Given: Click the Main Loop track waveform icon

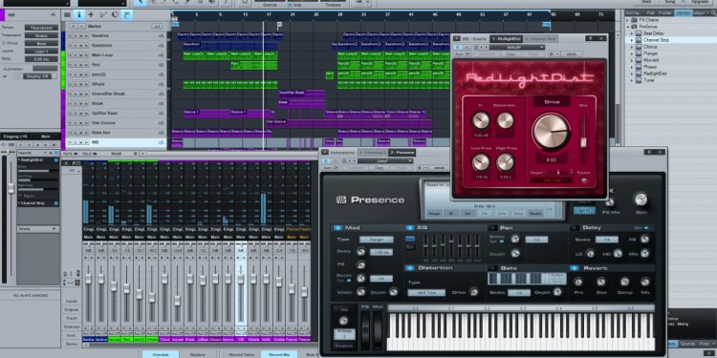Looking at the screenshot, I should point(161,55).
